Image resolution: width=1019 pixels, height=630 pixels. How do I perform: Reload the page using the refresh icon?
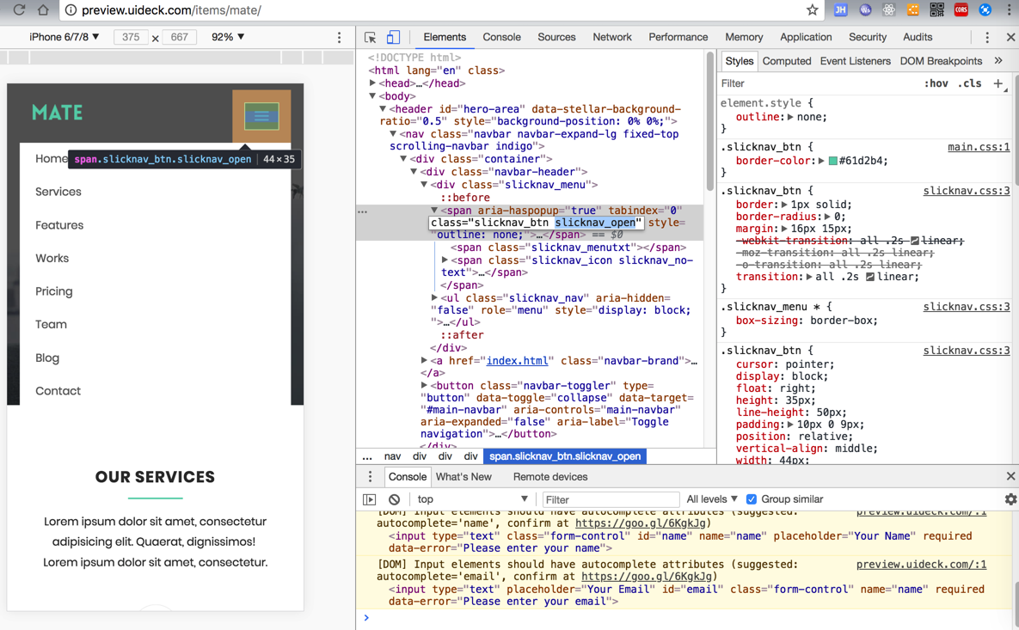19,10
